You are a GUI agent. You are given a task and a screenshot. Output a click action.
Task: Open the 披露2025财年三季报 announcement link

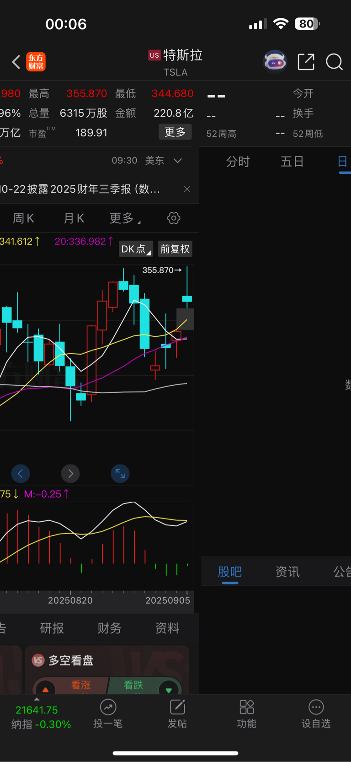80,189
